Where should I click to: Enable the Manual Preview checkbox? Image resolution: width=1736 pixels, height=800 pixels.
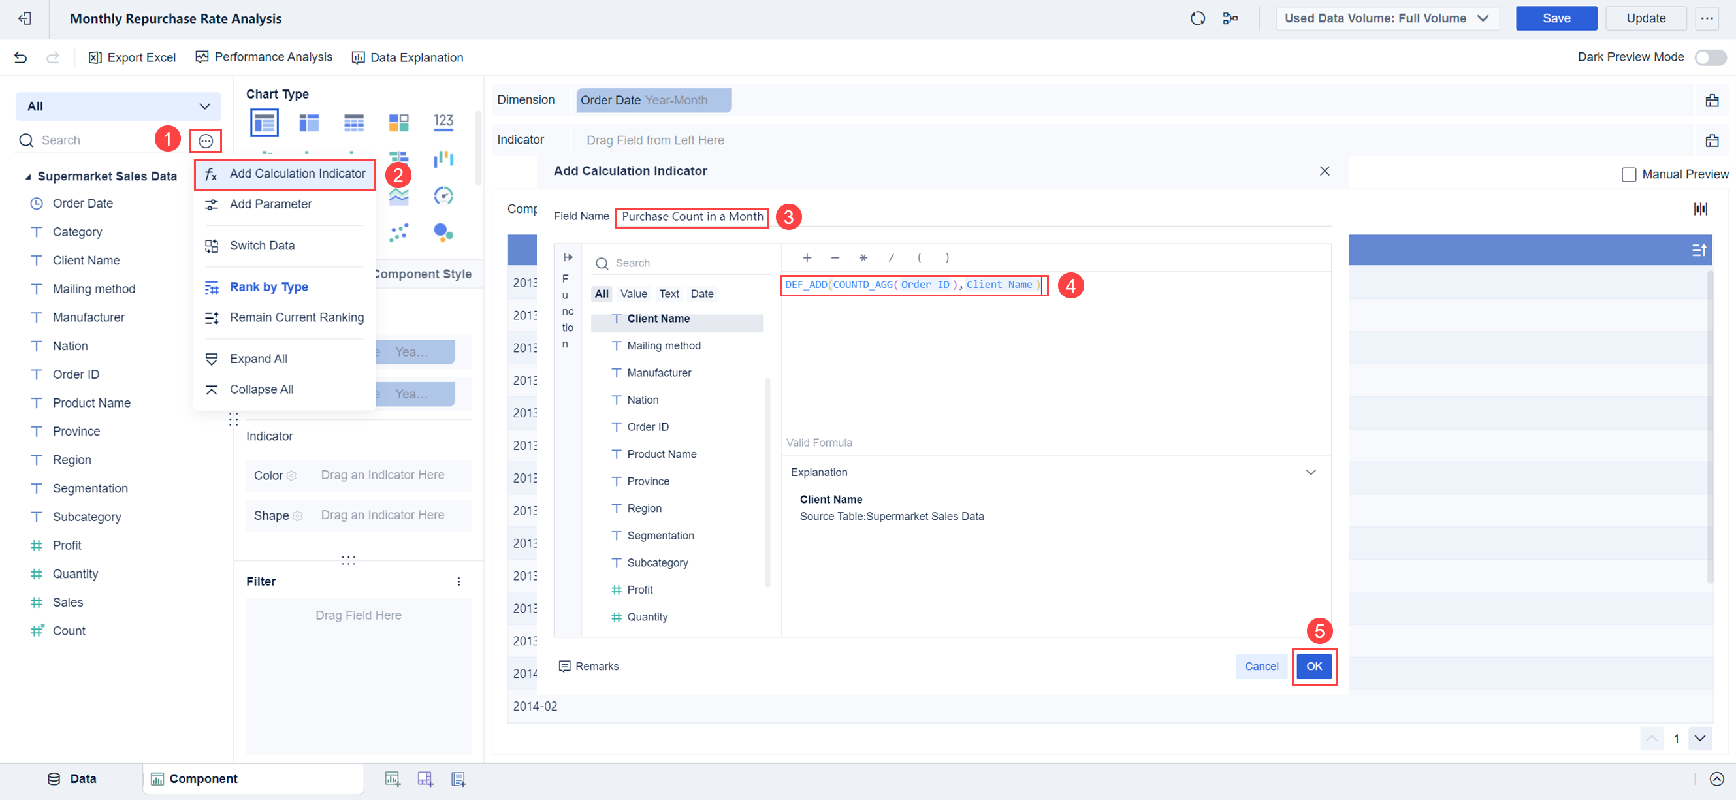pos(1628,174)
